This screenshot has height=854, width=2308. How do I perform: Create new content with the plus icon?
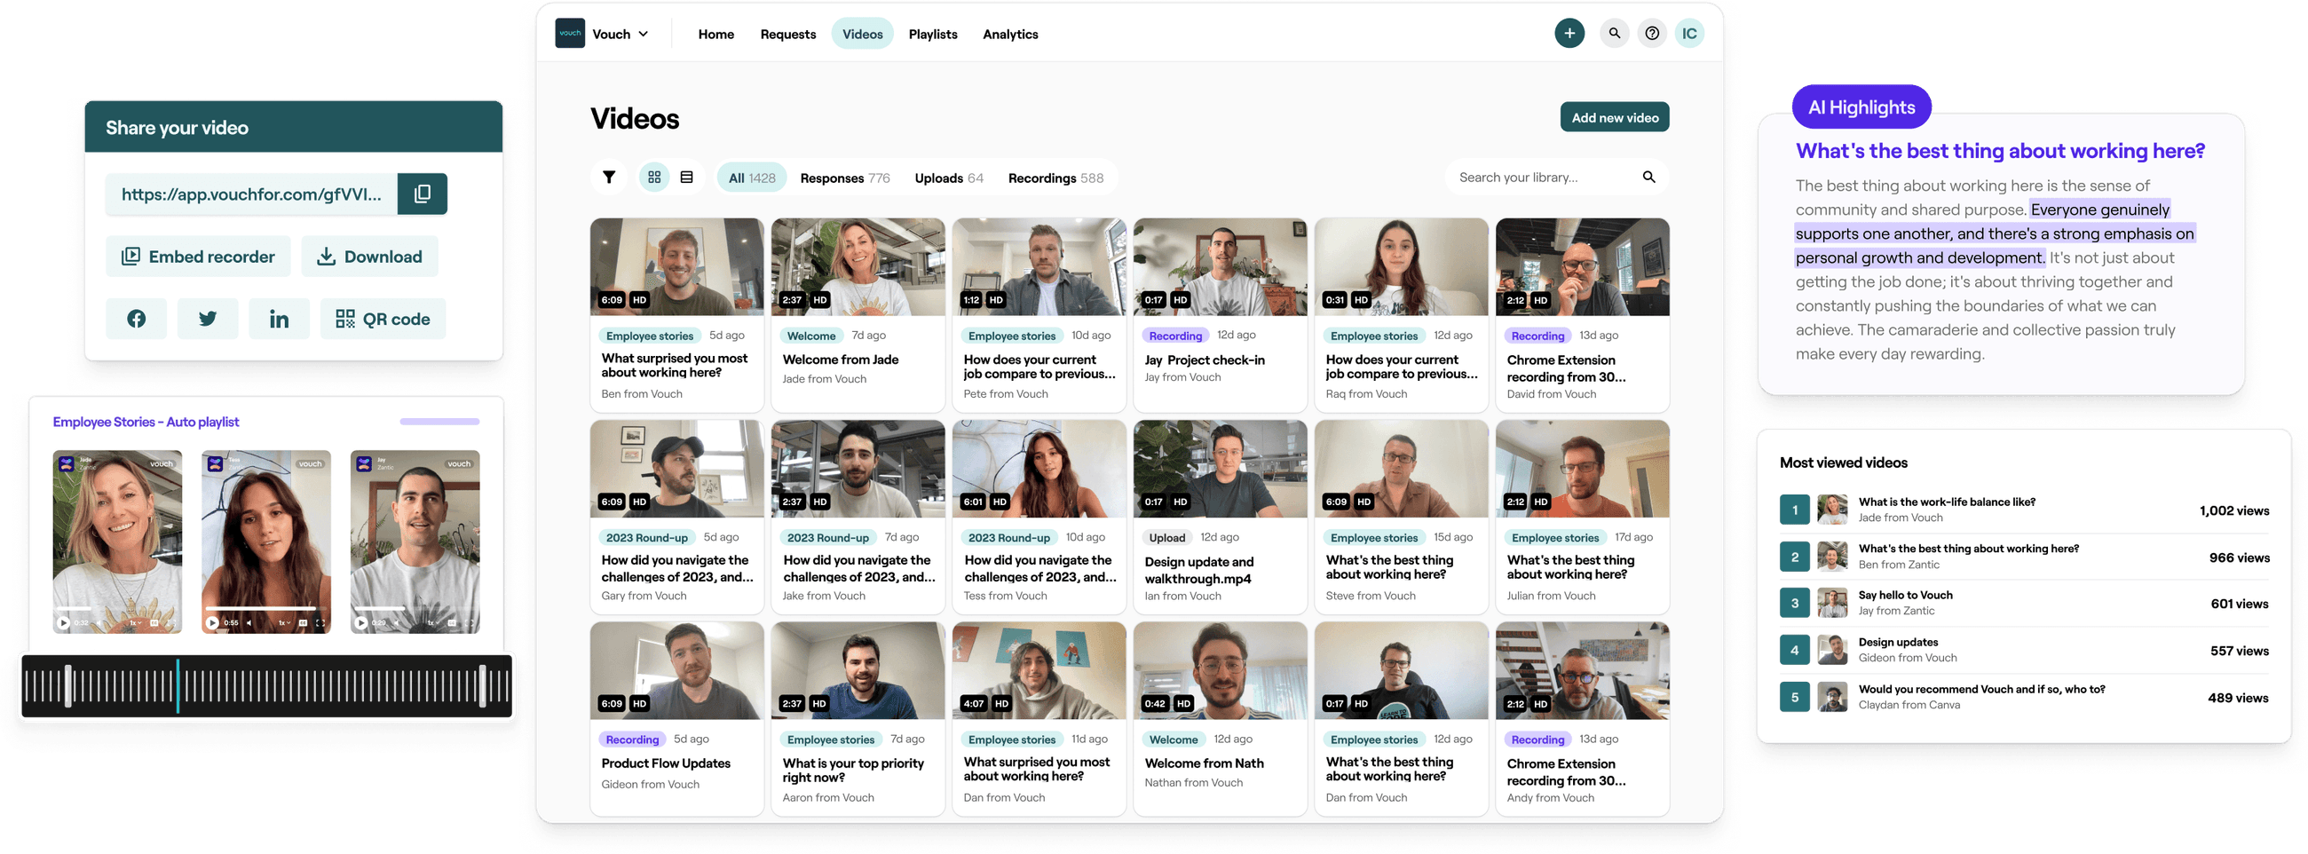tap(1569, 33)
